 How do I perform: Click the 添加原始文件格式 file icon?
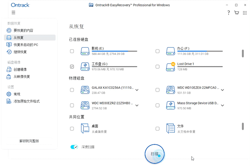[9, 101]
